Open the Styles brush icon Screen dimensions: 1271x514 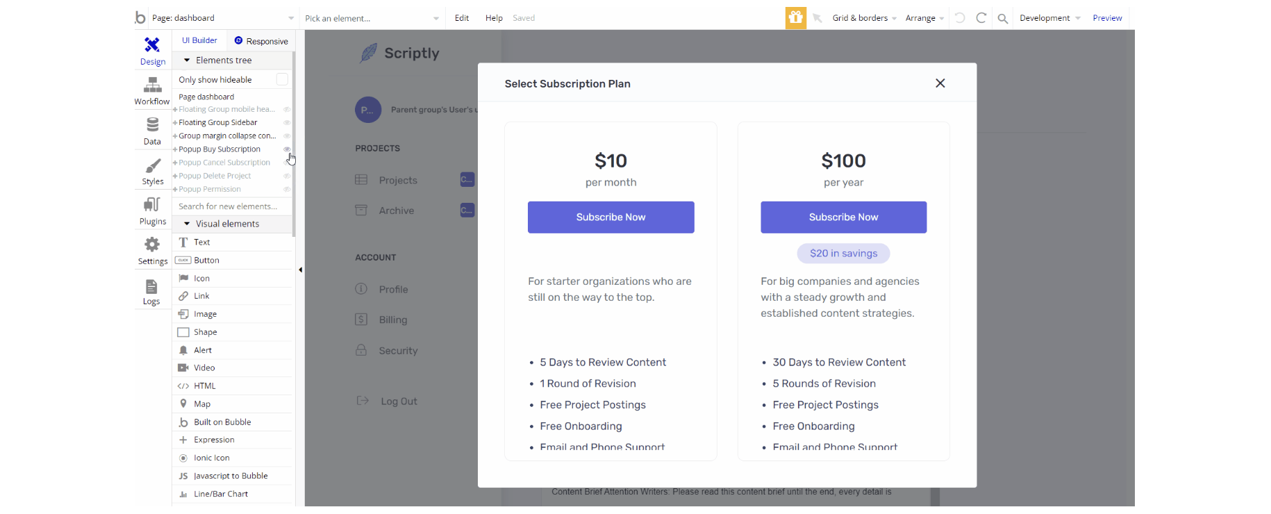click(x=152, y=166)
